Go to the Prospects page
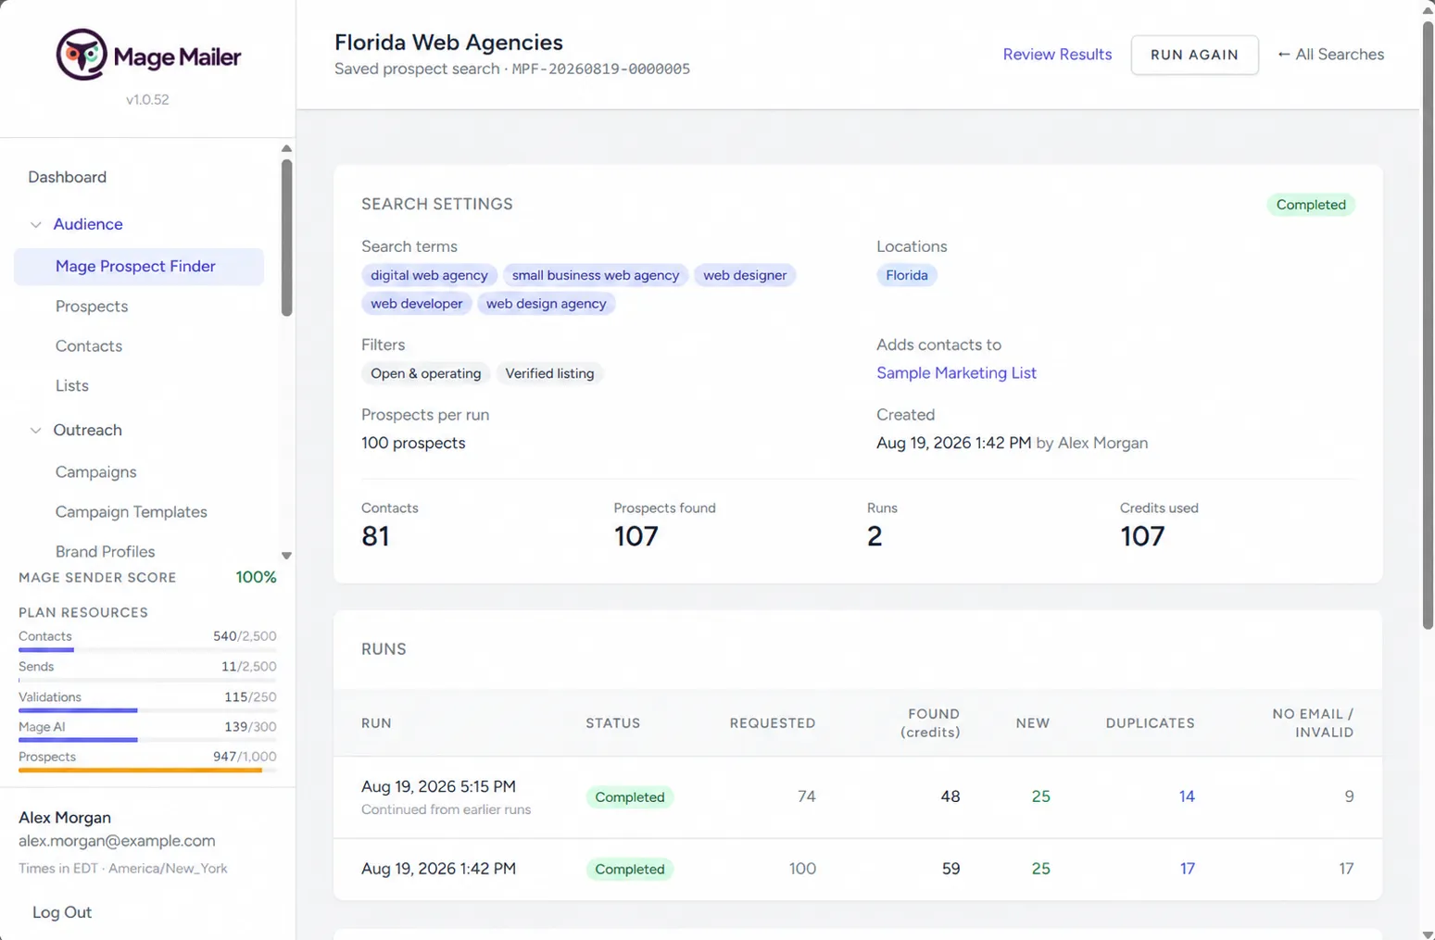1435x940 pixels. [x=92, y=307]
